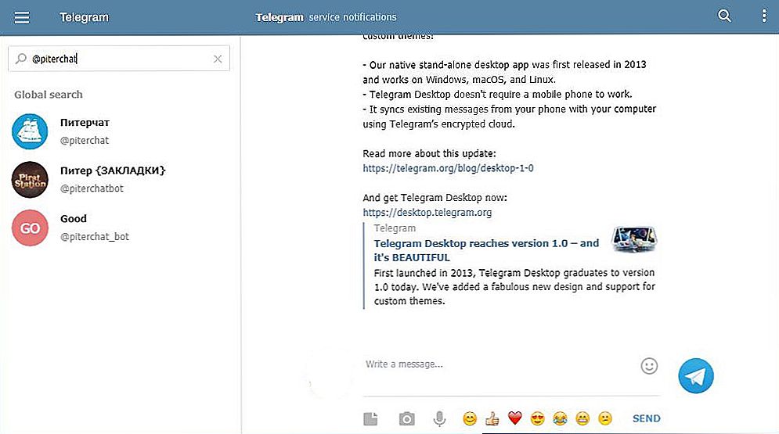Click the Telegram title in the header

point(85,17)
